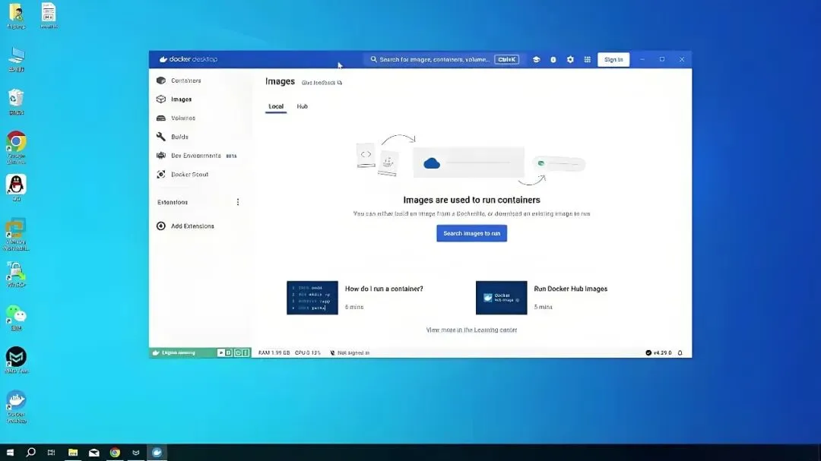Image resolution: width=821 pixels, height=461 pixels.
Task: Select Docker Desktop desktop shortcut
Action: [x=16, y=407]
